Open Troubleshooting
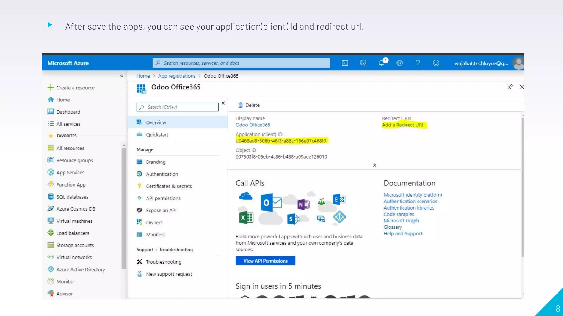The height and width of the screenshot is (316, 563). (x=159, y=262)
